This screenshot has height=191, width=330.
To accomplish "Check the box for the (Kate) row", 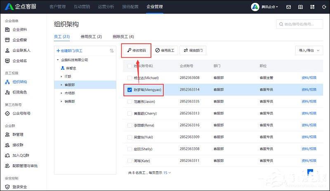I will click(130, 161).
